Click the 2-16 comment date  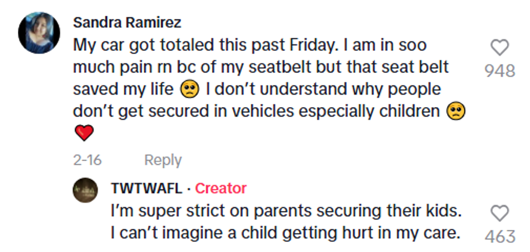tap(87, 160)
